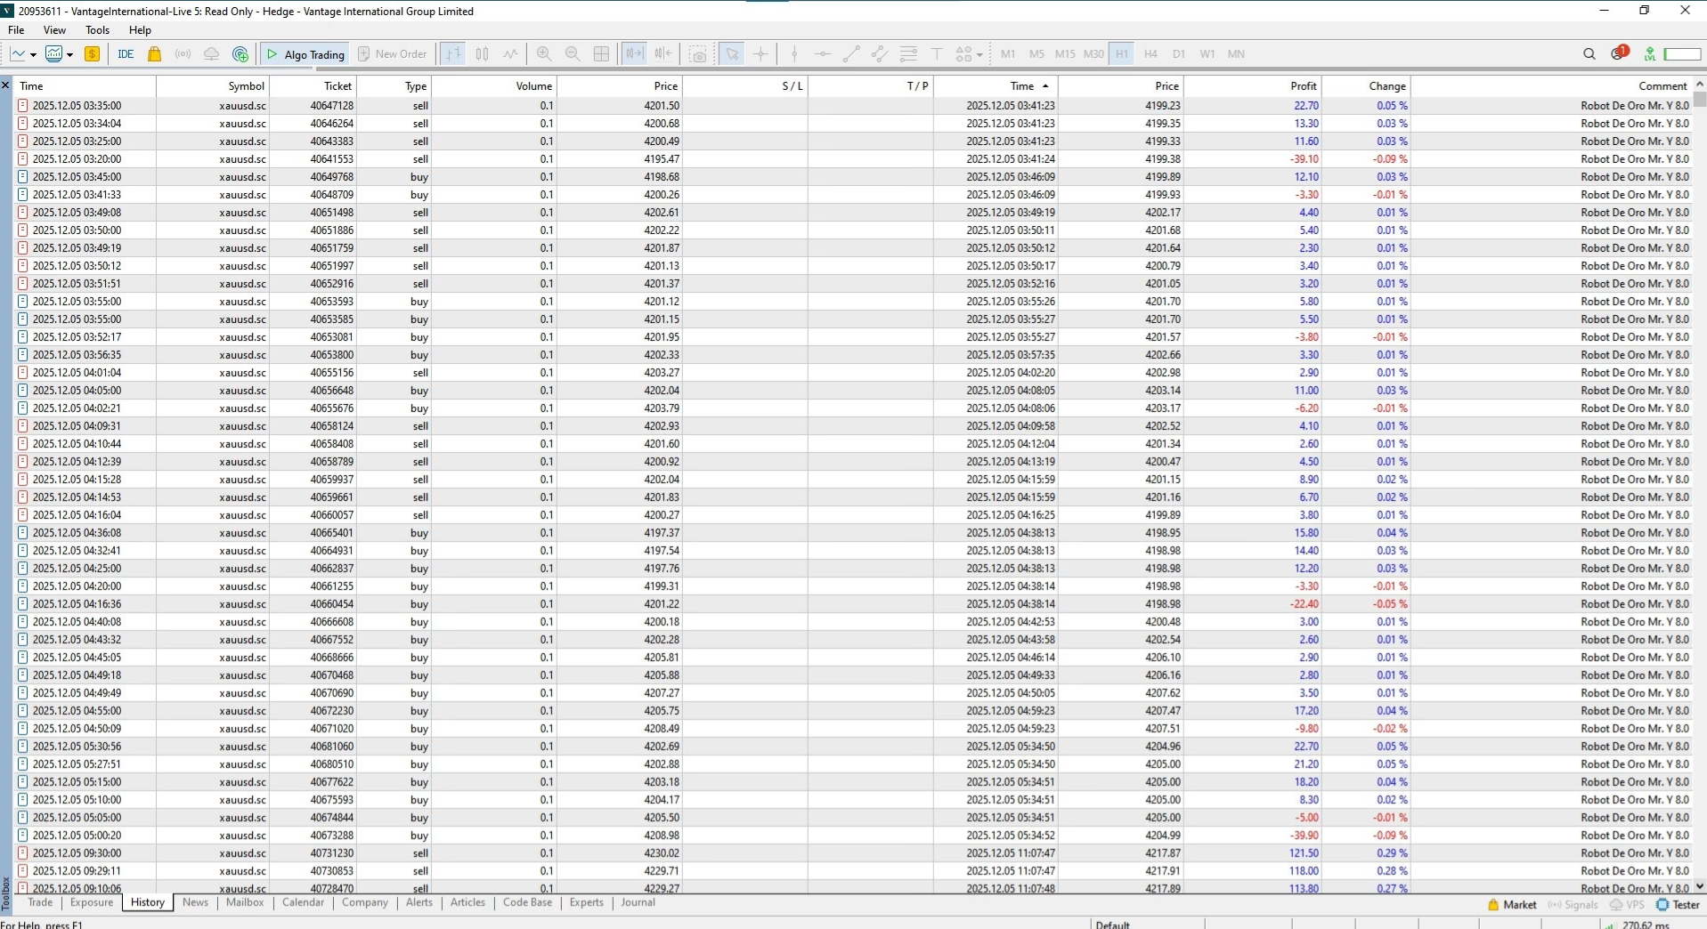Draw a vertical line object
This screenshot has height=929, width=1707.
point(794,54)
